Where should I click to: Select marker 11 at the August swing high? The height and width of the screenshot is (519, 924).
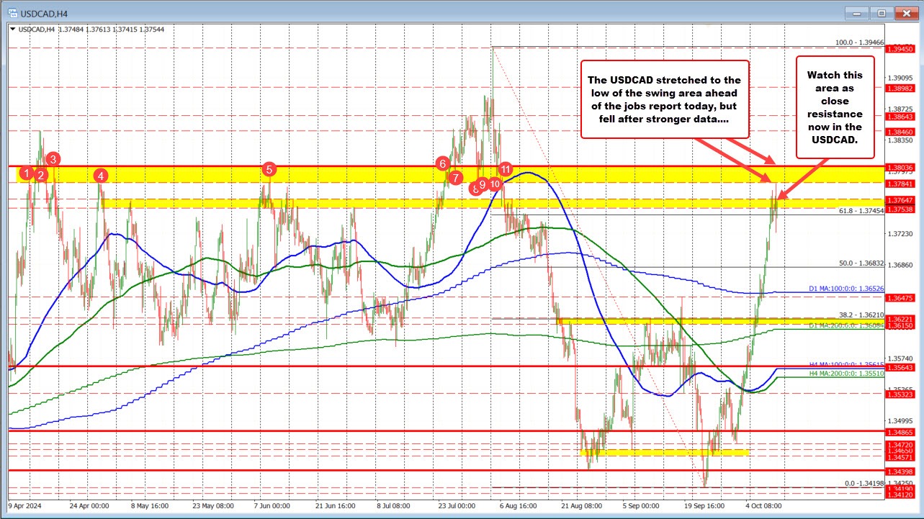(x=505, y=169)
